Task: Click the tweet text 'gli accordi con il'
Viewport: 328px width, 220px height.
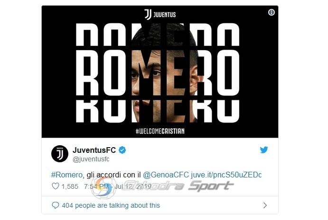Action: [114, 175]
